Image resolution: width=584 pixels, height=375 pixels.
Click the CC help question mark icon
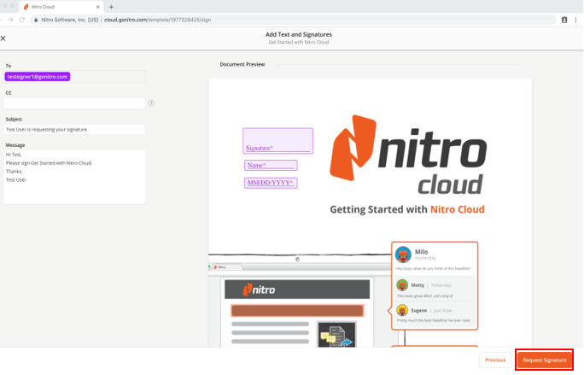tap(151, 103)
